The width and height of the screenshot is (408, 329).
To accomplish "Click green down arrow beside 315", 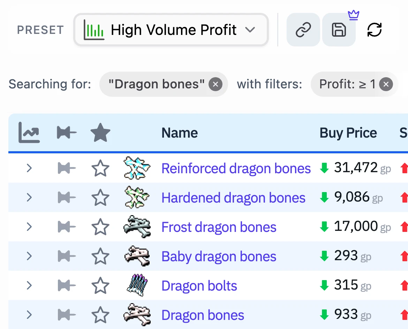I will tap(324, 285).
